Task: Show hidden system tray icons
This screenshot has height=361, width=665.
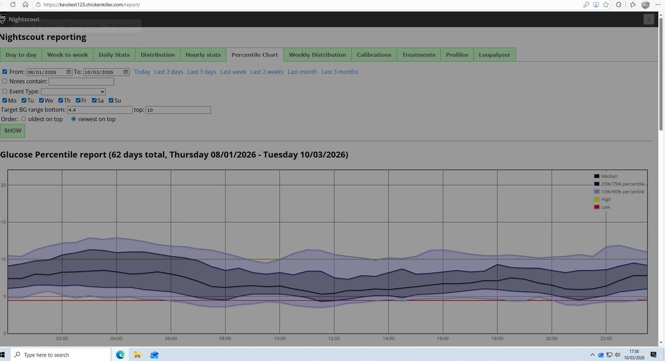Action: coord(592,354)
